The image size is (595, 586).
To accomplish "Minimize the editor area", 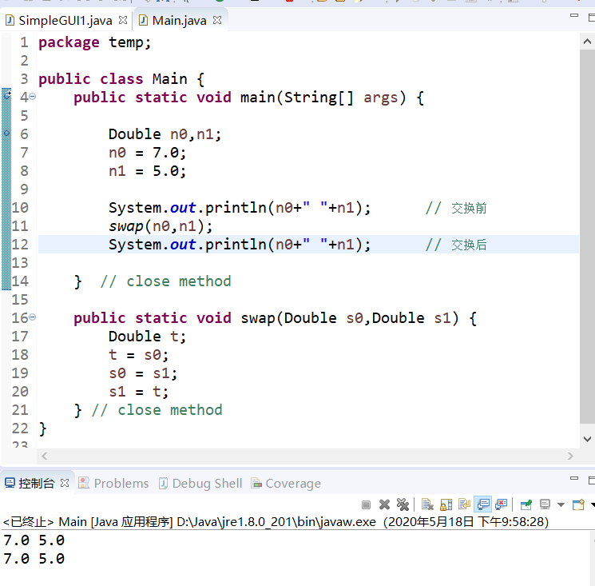I will coord(574,15).
